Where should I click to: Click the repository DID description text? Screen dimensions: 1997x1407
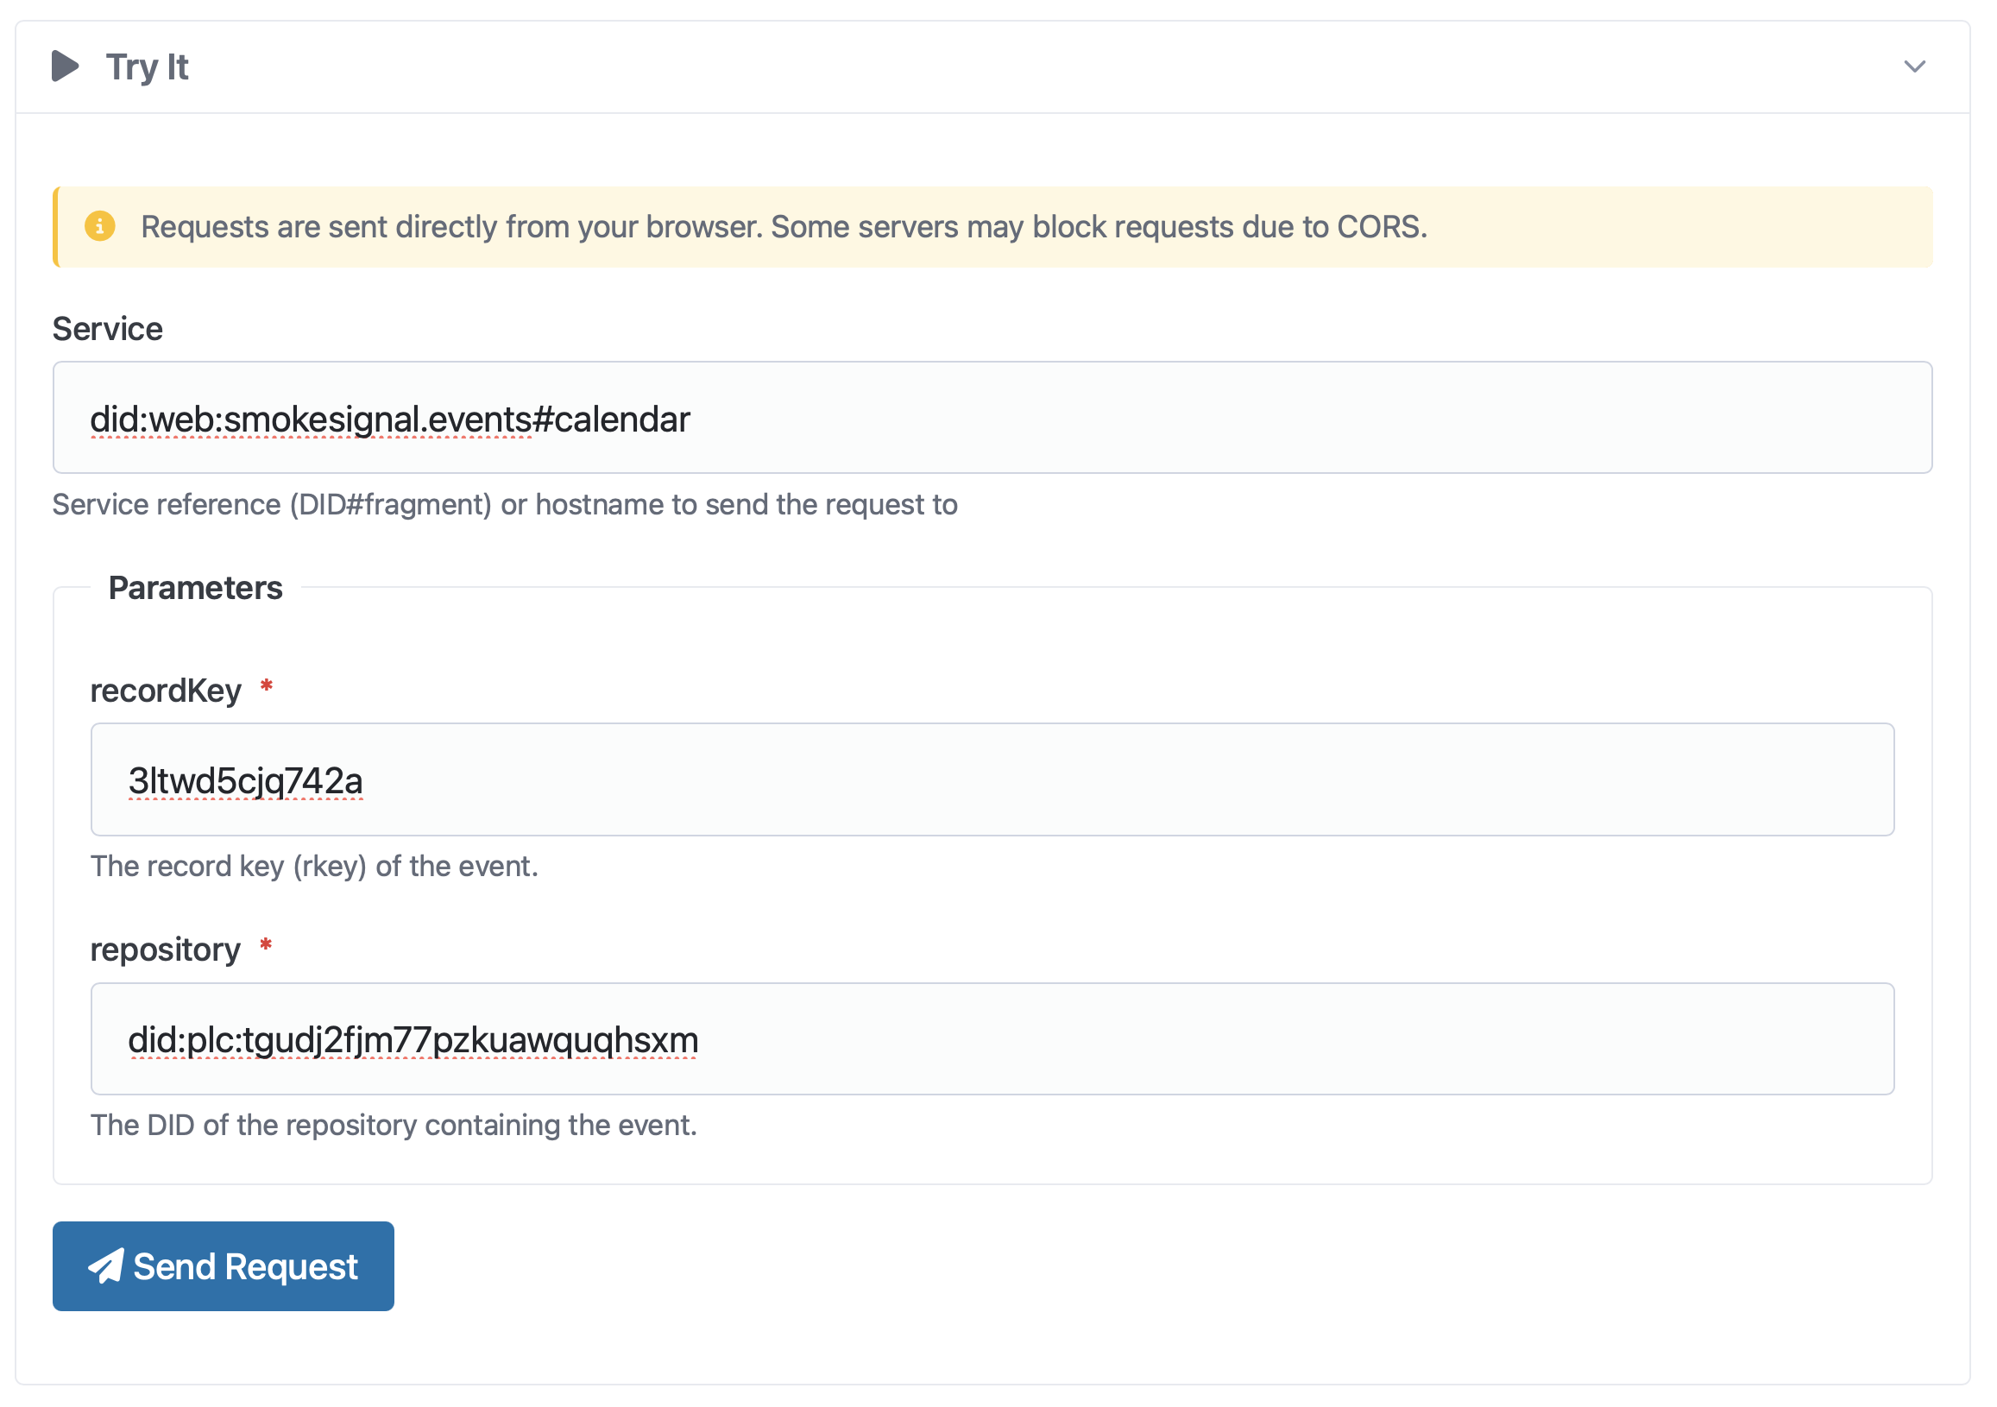click(394, 1126)
